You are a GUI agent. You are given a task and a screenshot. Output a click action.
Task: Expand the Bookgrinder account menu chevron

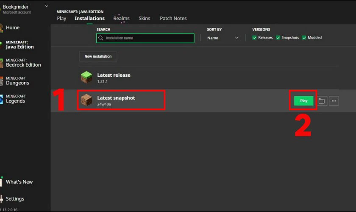pyautogui.click(x=47, y=6)
